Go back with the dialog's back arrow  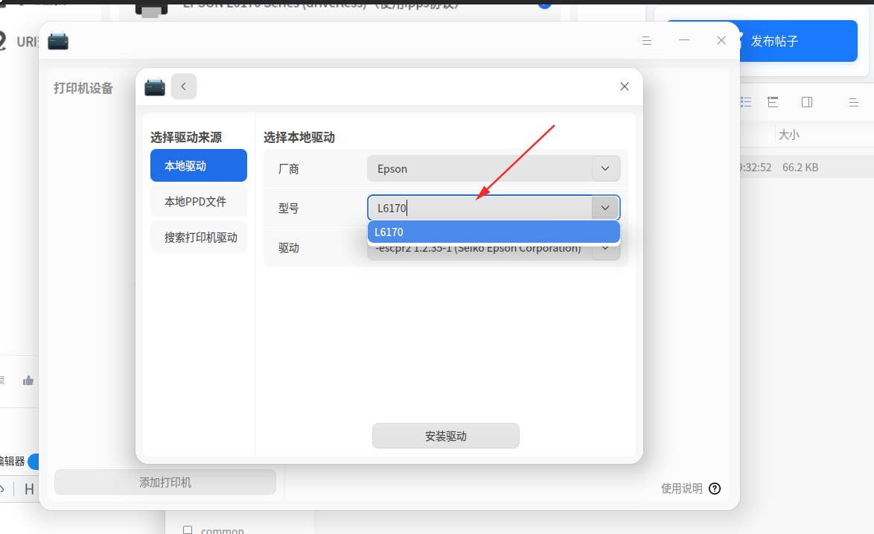(183, 86)
